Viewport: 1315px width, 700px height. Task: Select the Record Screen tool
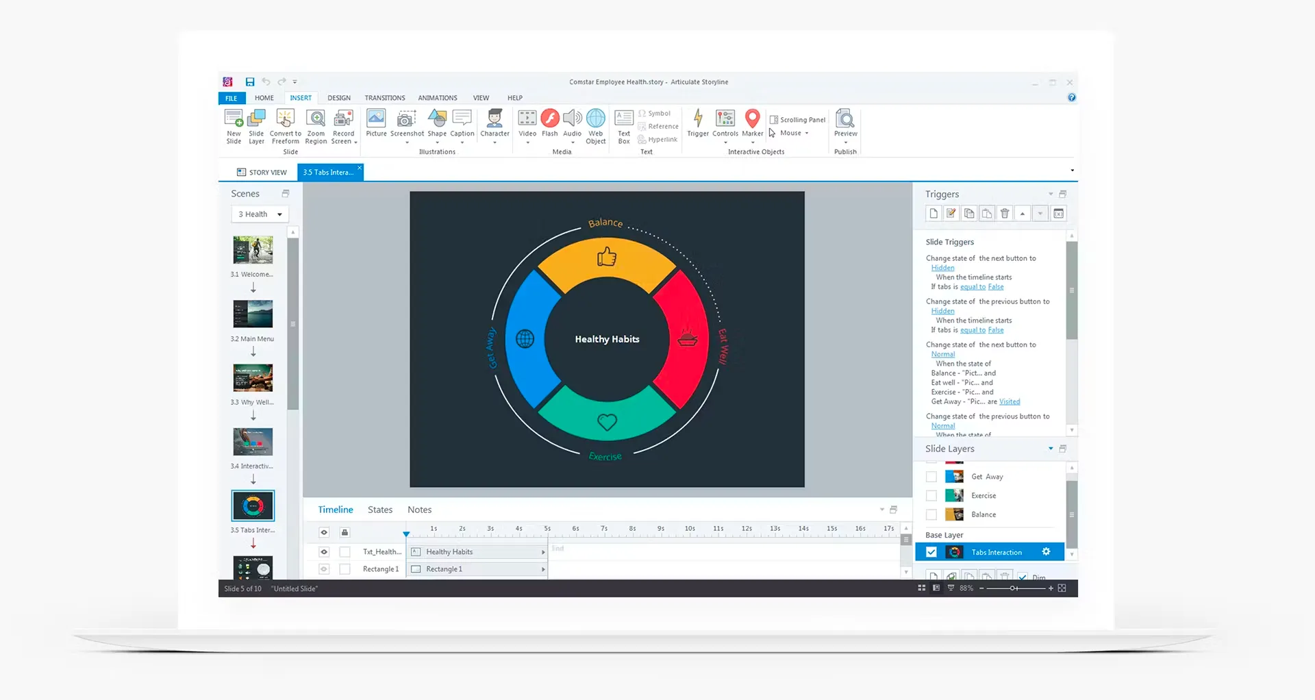point(343,127)
